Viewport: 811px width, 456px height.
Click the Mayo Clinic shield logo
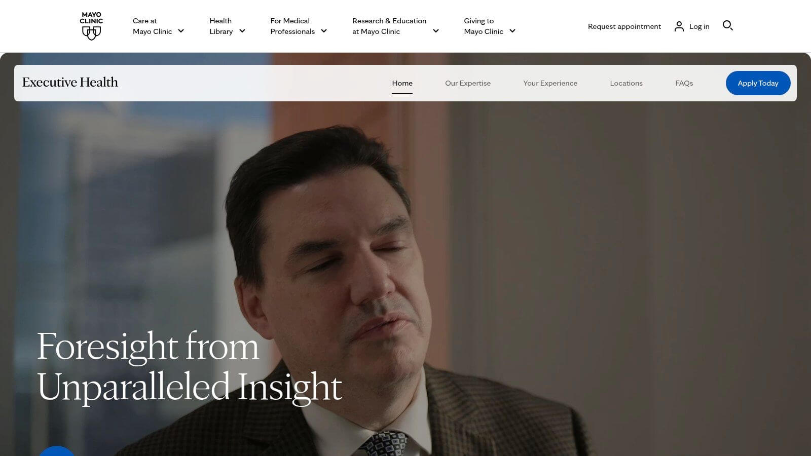pos(91,26)
